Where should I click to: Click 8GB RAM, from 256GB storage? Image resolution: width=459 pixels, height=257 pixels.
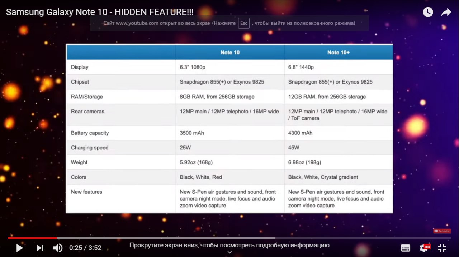coord(217,97)
